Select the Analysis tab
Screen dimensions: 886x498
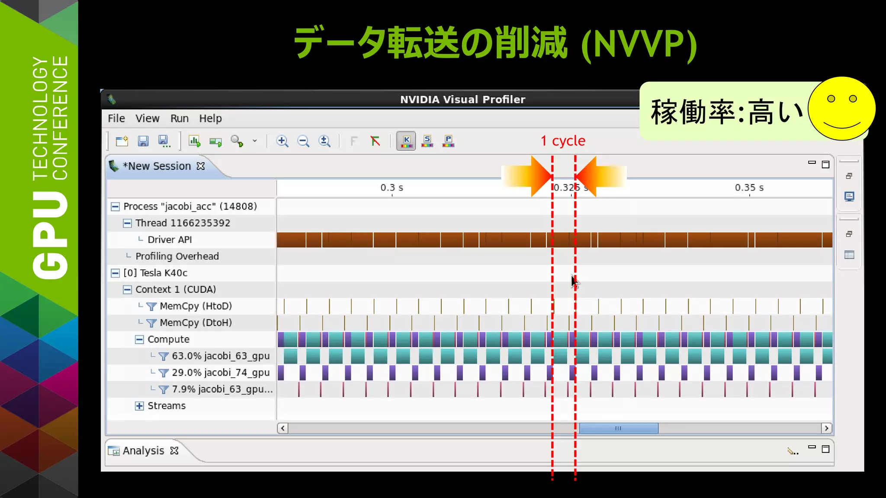click(x=143, y=451)
